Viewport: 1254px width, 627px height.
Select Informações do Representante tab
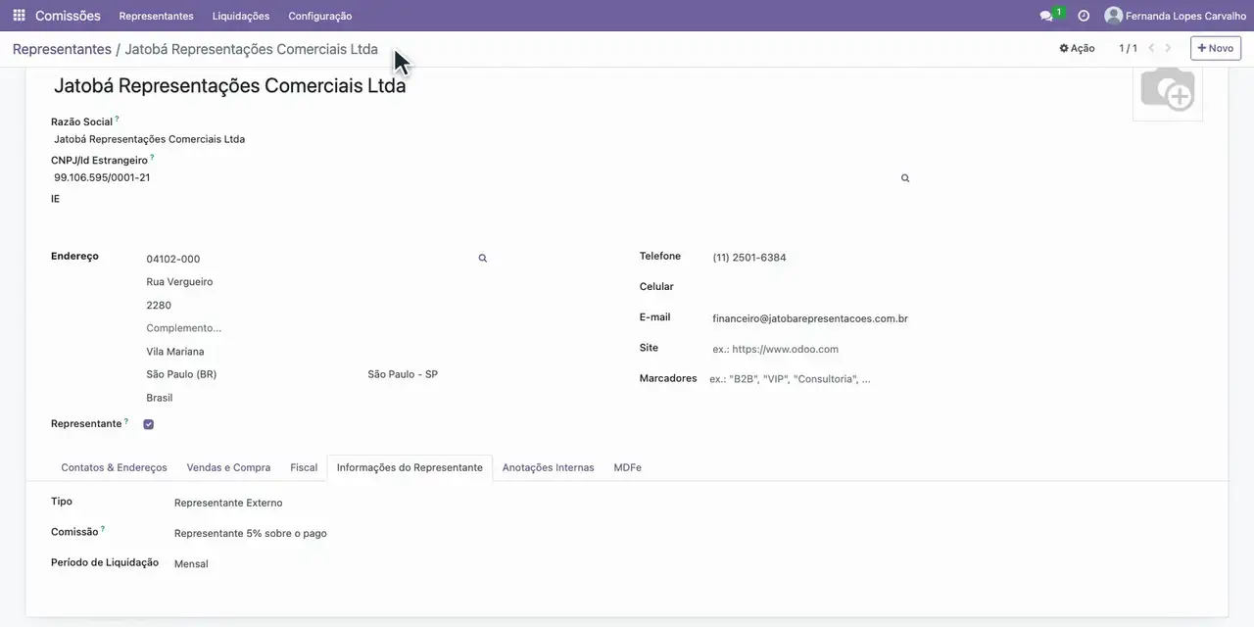pyautogui.click(x=410, y=467)
